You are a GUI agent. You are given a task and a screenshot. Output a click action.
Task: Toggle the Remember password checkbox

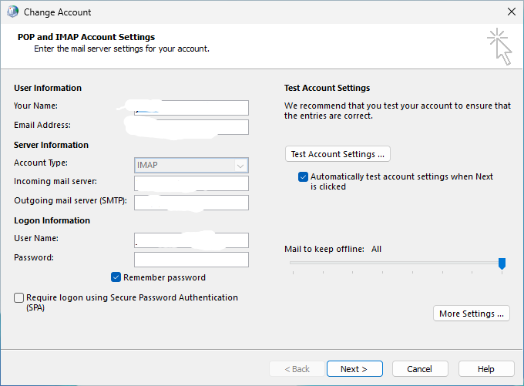coord(116,277)
